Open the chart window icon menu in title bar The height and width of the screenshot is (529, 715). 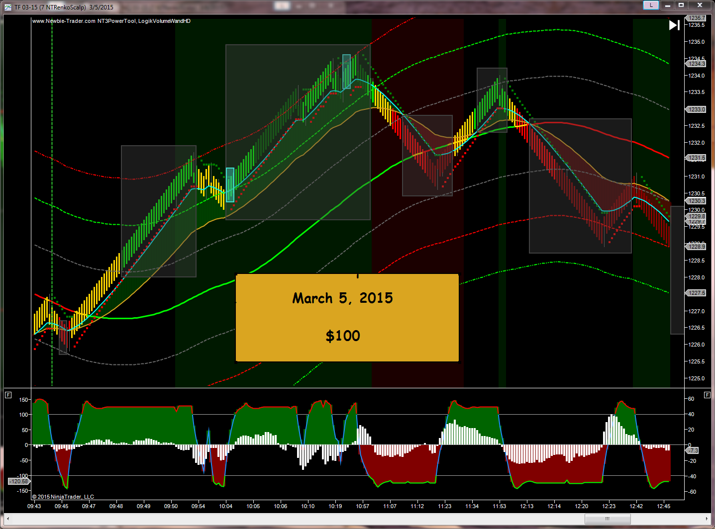(8, 7)
